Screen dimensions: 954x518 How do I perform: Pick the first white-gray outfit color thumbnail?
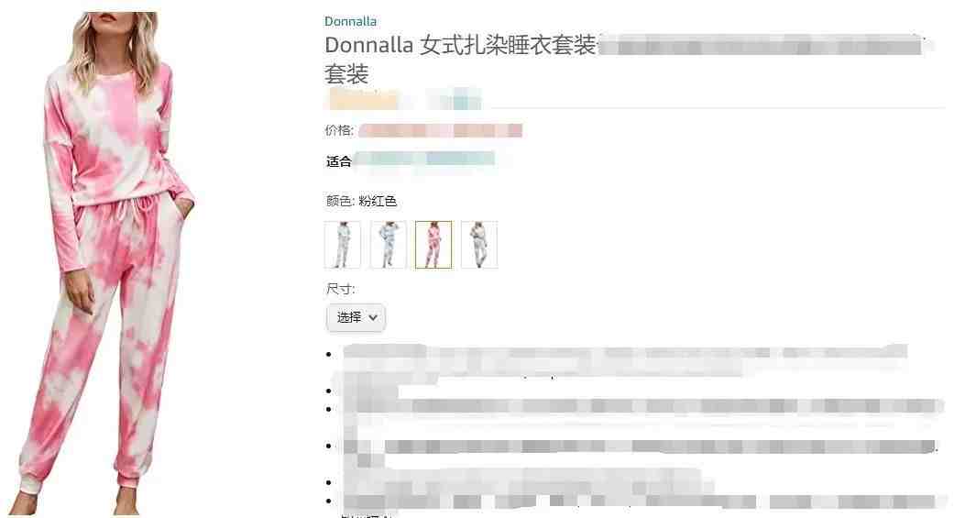[342, 245]
